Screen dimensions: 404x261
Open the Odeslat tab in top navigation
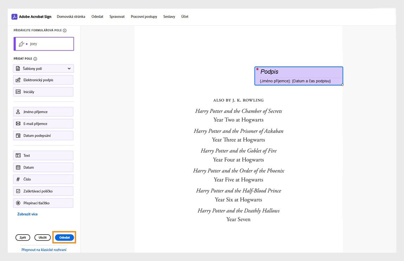click(x=97, y=17)
